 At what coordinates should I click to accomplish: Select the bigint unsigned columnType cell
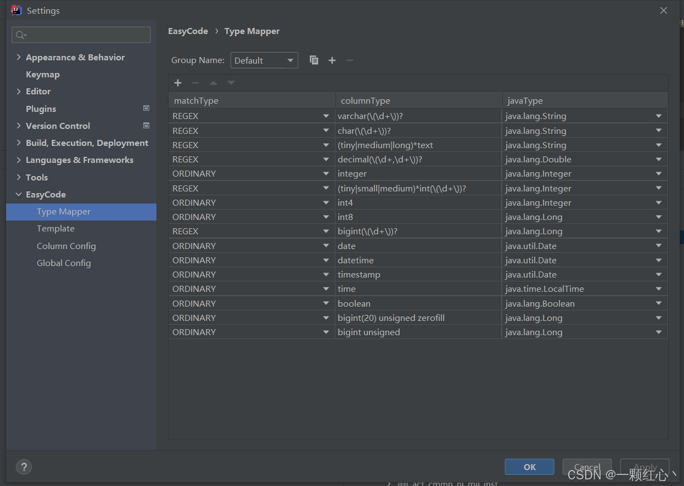pyautogui.click(x=418, y=332)
